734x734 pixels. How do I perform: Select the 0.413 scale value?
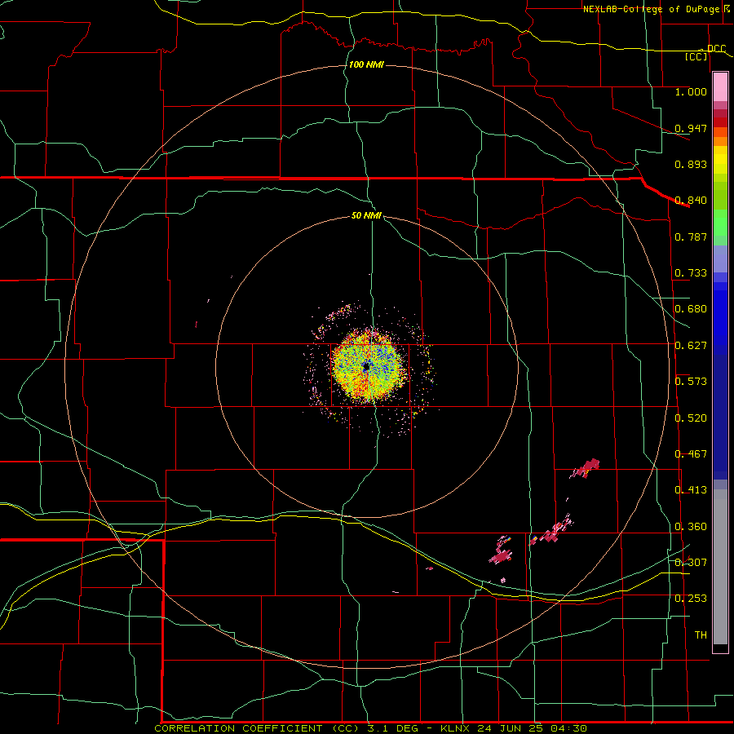point(691,490)
